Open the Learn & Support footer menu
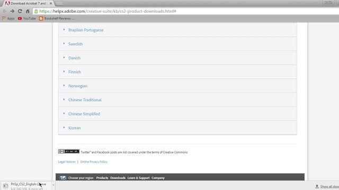Image resolution: width=339 pixels, height=190 pixels. tap(138, 178)
